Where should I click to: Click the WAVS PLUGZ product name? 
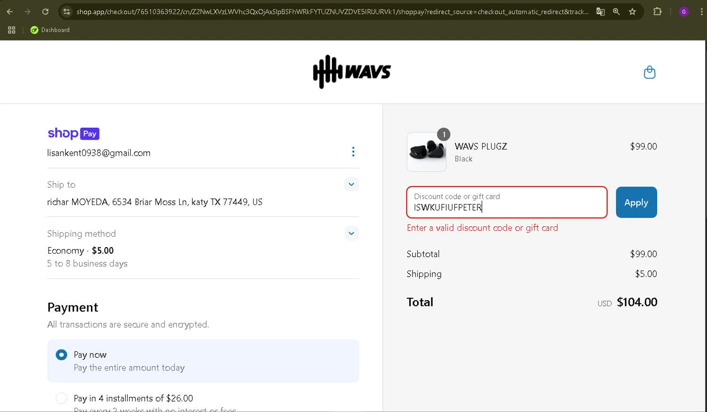click(481, 146)
